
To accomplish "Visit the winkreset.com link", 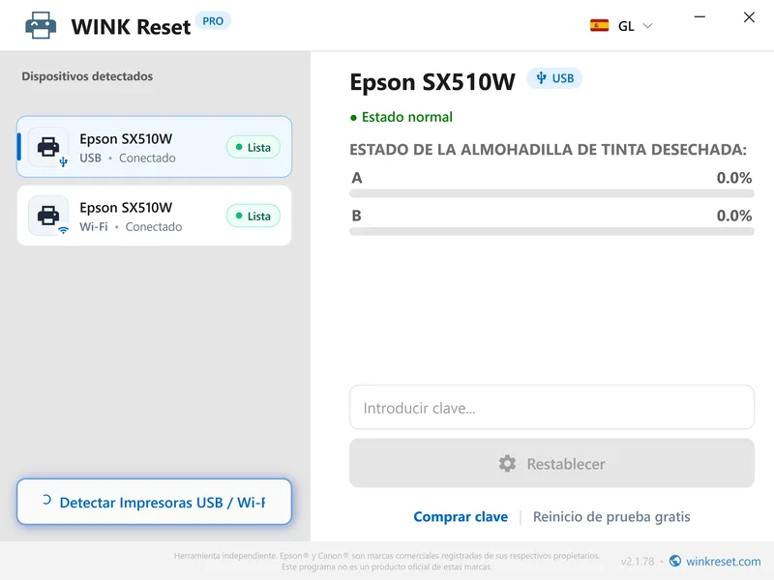I will pyautogui.click(x=723, y=562).
